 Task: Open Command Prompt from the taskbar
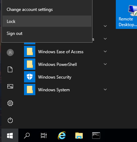point(96,135)
